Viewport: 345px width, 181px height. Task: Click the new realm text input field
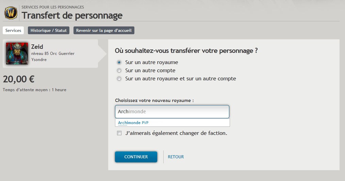click(x=172, y=112)
